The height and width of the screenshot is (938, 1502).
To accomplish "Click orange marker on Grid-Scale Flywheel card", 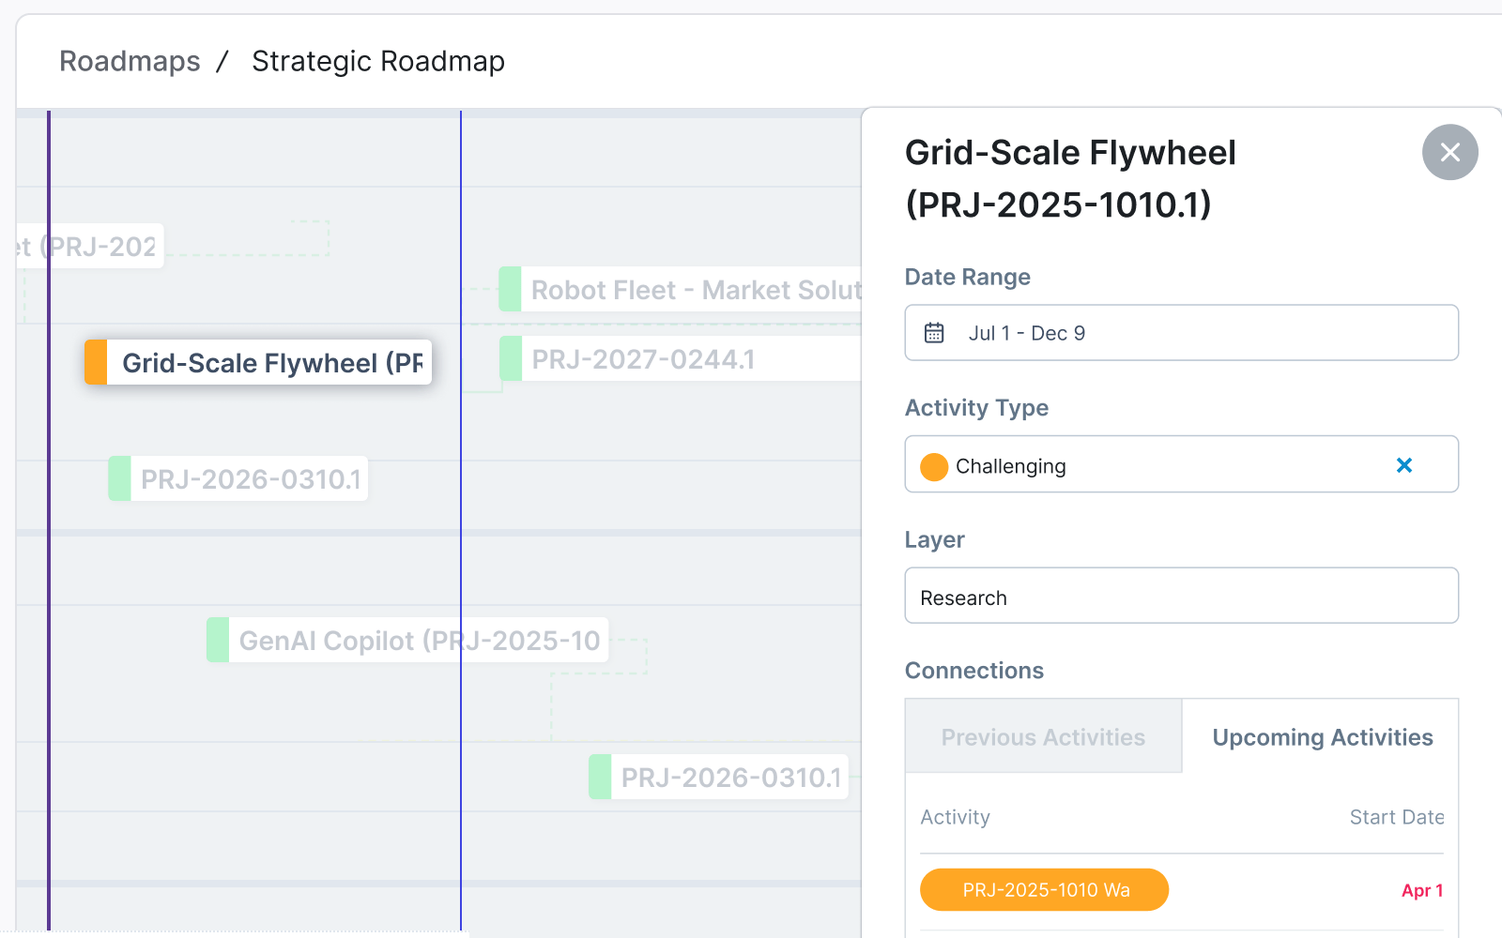I will tap(96, 362).
